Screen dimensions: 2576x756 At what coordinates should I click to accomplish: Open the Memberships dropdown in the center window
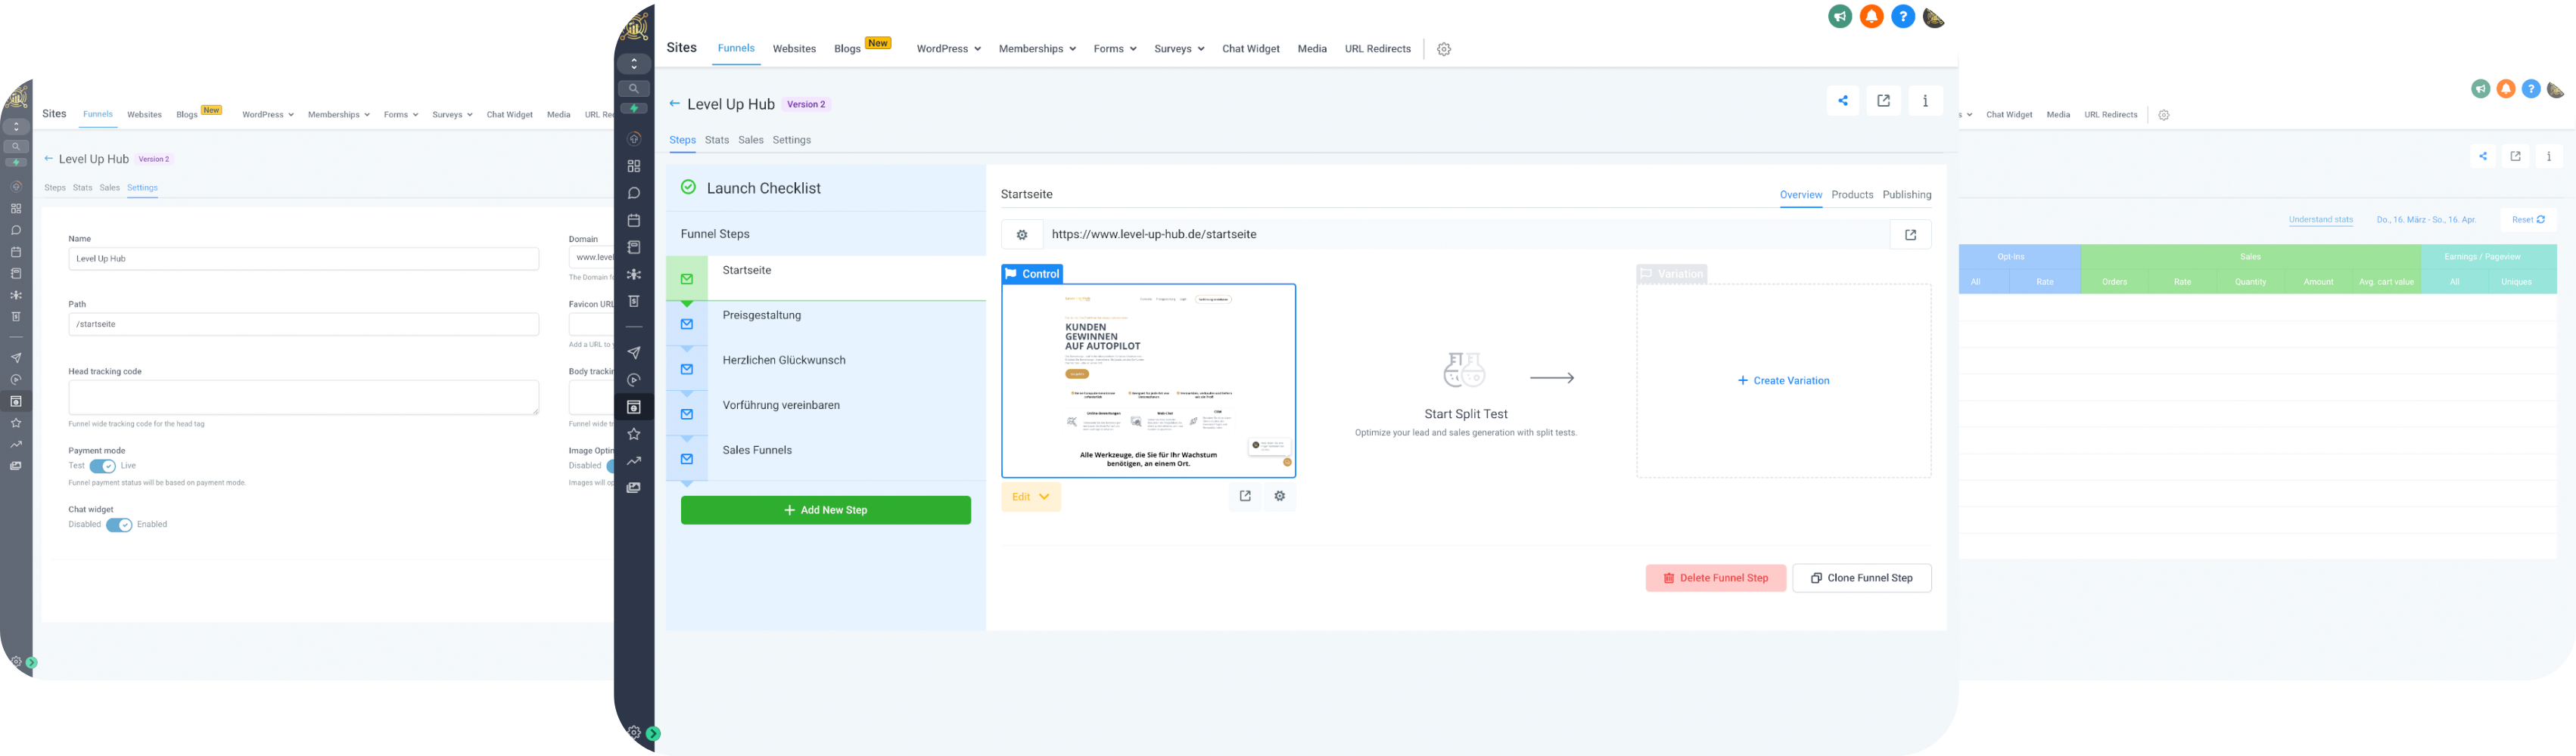click(x=1037, y=49)
